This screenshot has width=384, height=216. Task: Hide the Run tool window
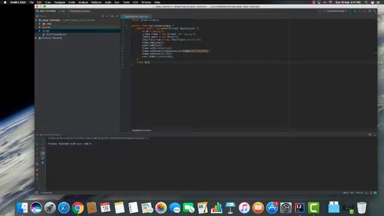pyautogui.click(x=374, y=134)
